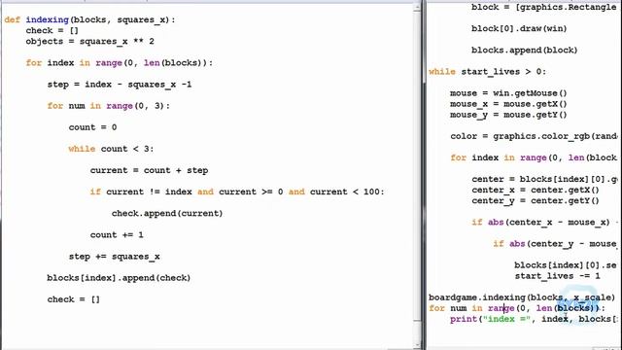Click the 'print("index =", index, blocks[' line
The height and width of the screenshot is (350, 622).
click(x=534, y=319)
